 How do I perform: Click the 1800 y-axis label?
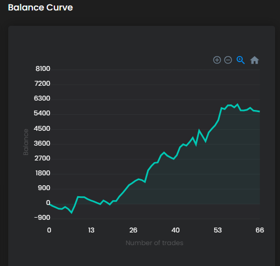tap(43, 173)
